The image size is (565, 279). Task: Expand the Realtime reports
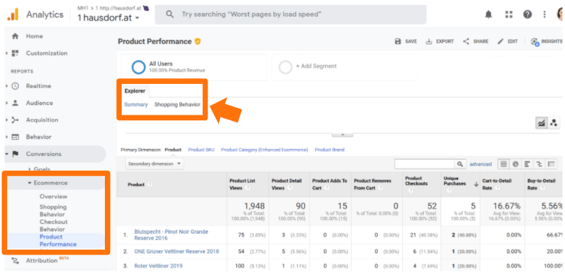7,86
